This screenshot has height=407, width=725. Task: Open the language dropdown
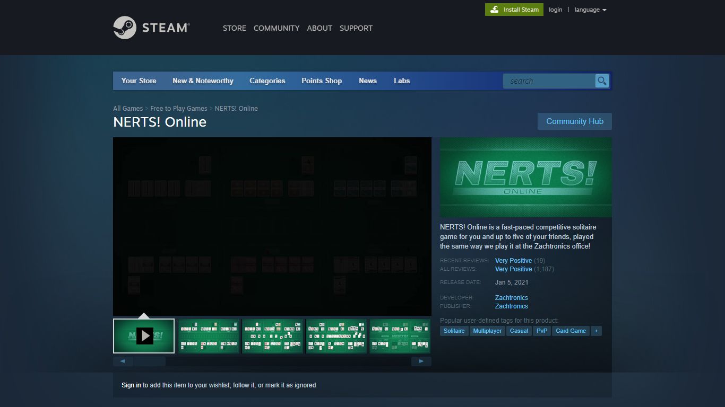coord(590,10)
